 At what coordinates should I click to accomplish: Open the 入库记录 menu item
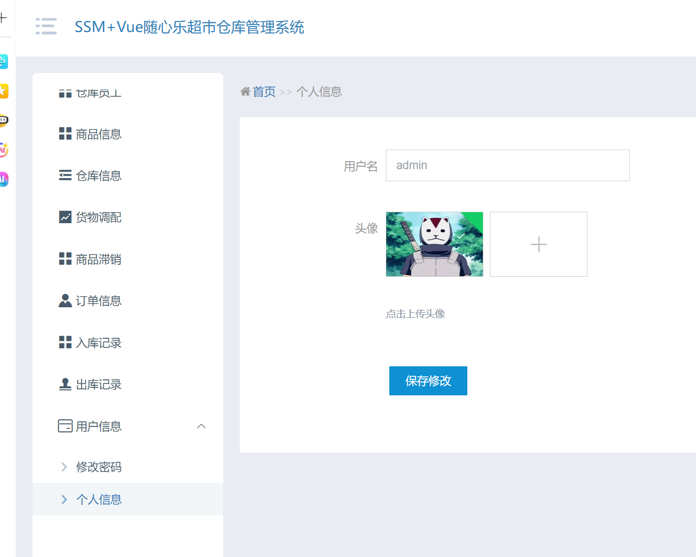click(98, 343)
